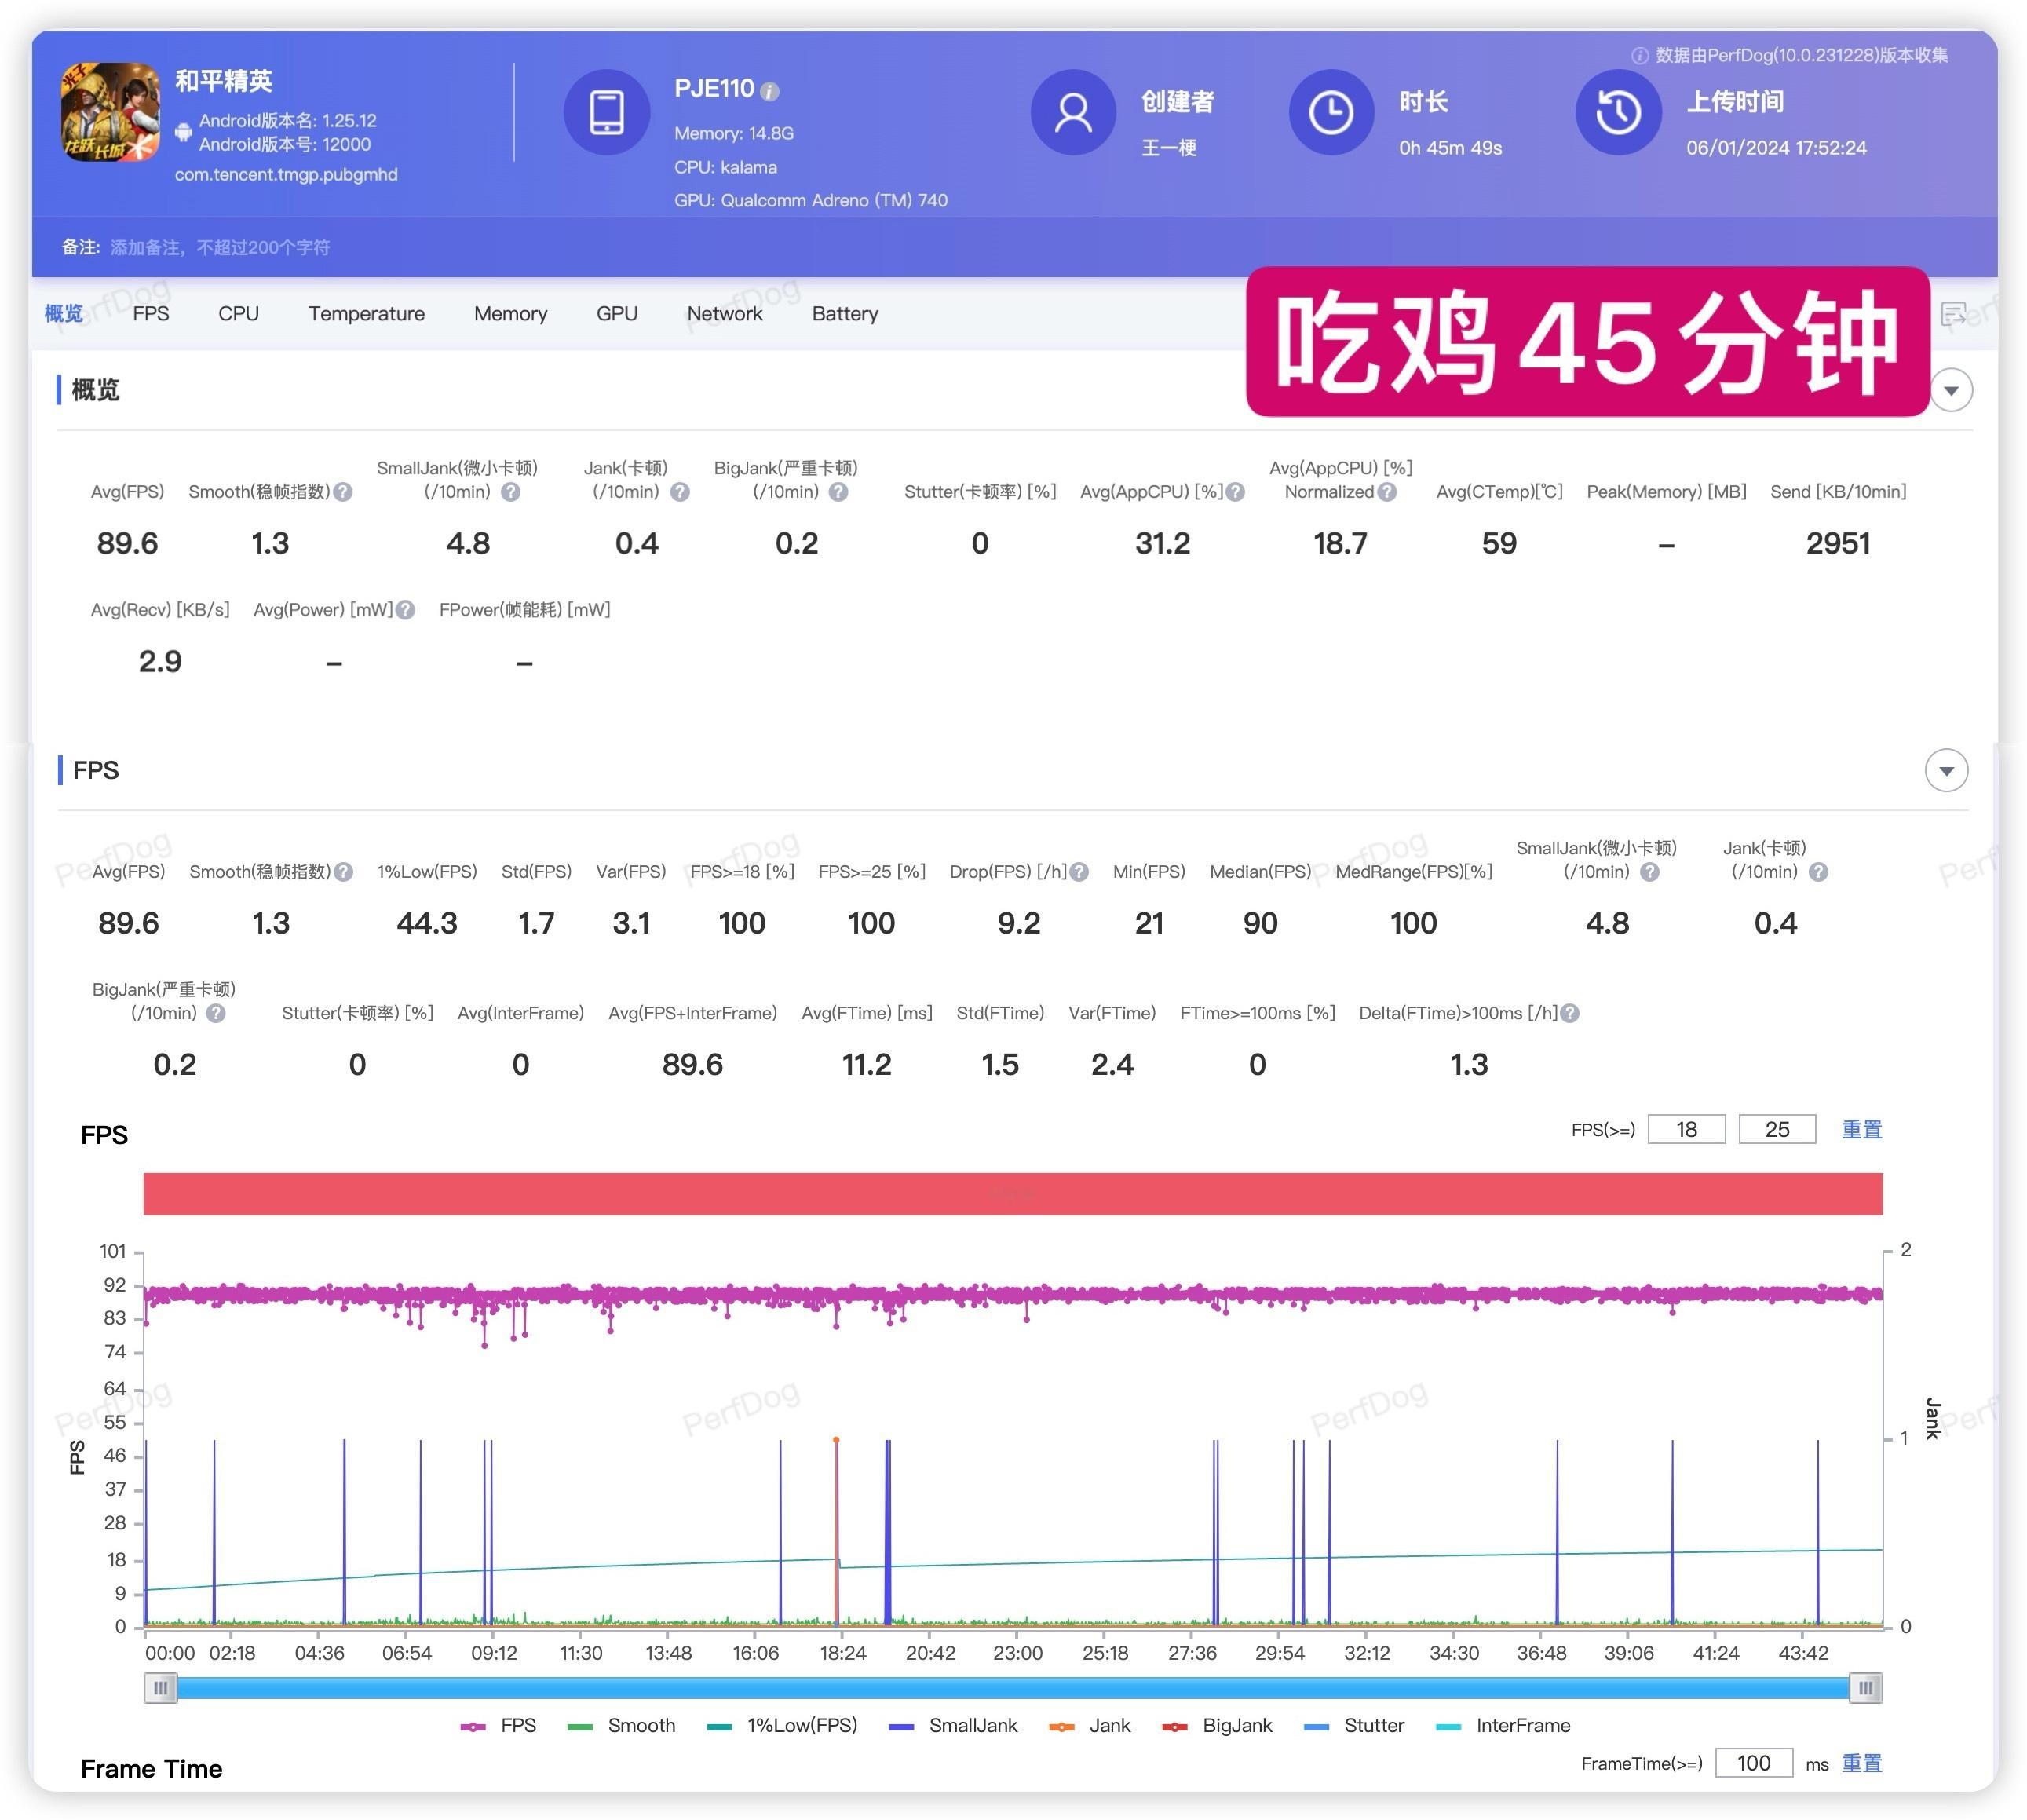Switch to the 概览 tab
The height and width of the screenshot is (1820, 2027).
(x=64, y=314)
